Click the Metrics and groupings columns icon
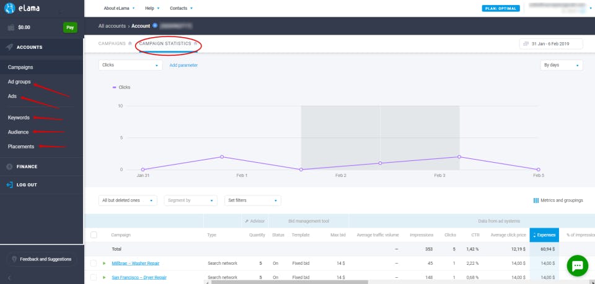This screenshot has height=284, width=595. point(535,200)
